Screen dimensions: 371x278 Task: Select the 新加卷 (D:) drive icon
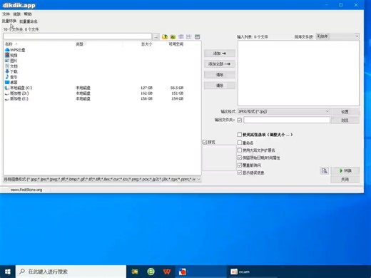pyautogui.click(x=7, y=93)
